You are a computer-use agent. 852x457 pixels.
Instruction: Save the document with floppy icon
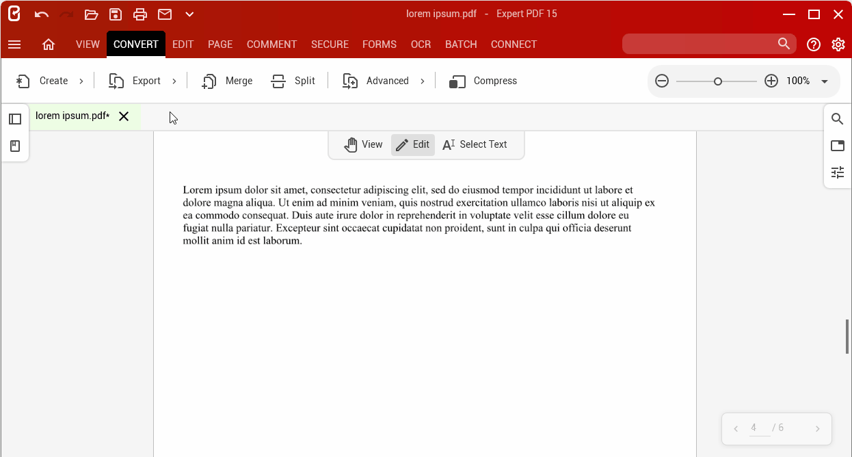[x=116, y=14]
